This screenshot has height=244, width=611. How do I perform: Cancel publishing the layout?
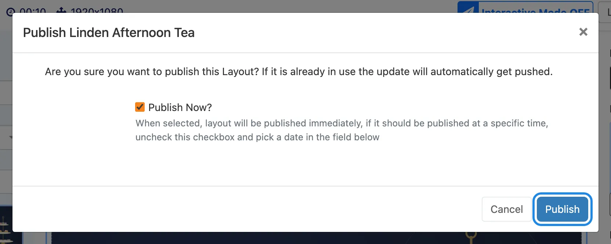click(506, 209)
